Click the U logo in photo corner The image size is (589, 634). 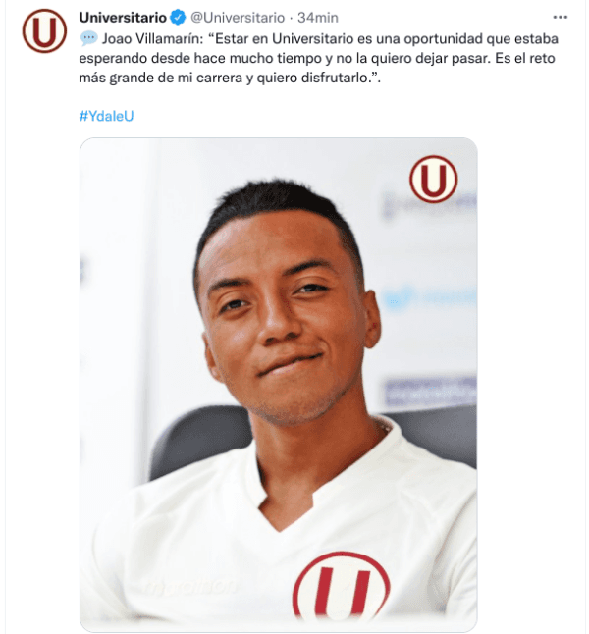click(433, 180)
